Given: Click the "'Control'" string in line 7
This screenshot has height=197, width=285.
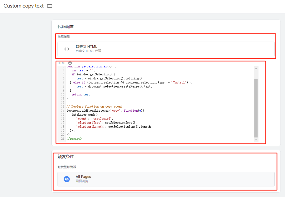Looking at the screenshot, I should (x=179, y=82).
